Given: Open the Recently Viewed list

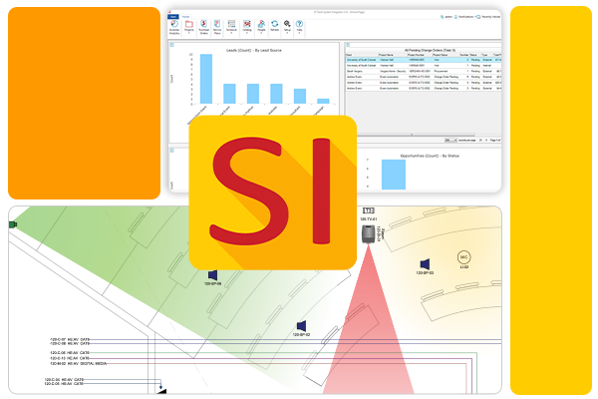Looking at the screenshot, I should (488, 17).
